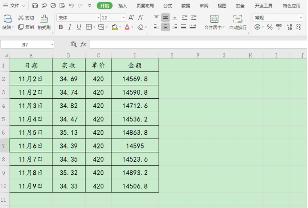Viewport: 308px width, 208px height.
Task: Click the Clear eraser icon
Action: 140,27
